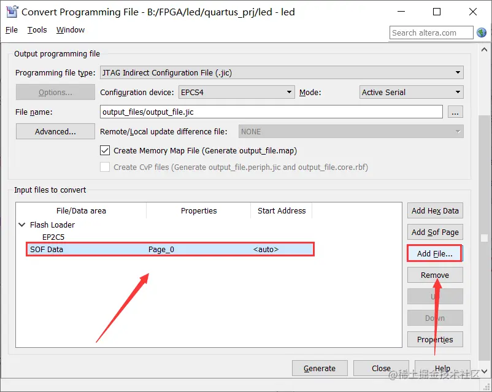Open the Tools menu
The height and width of the screenshot is (392, 492).
(x=37, y=30)
